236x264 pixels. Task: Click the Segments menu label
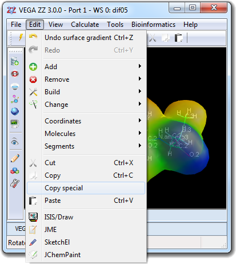pyautogui.click(x=59, y=146)
